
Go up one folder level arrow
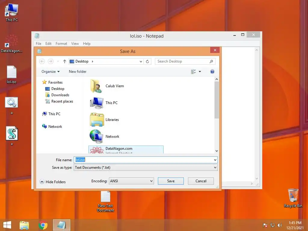click(65, 61)
